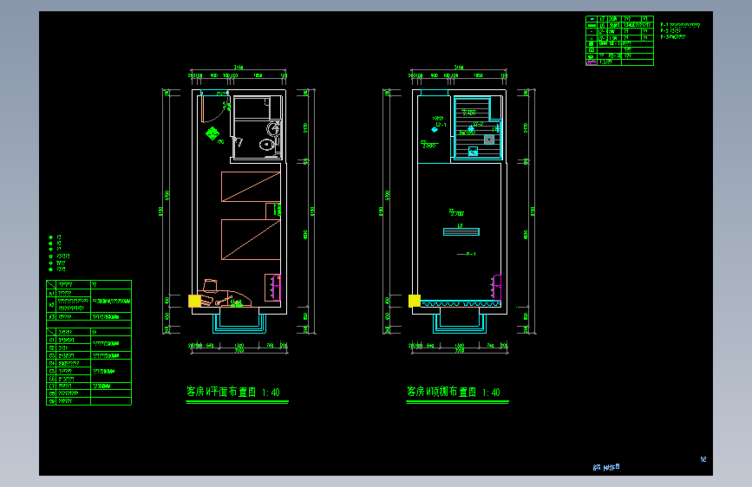
Task: Click the cyan diamond lamp labeled L2-1
Action: [434, 129]
